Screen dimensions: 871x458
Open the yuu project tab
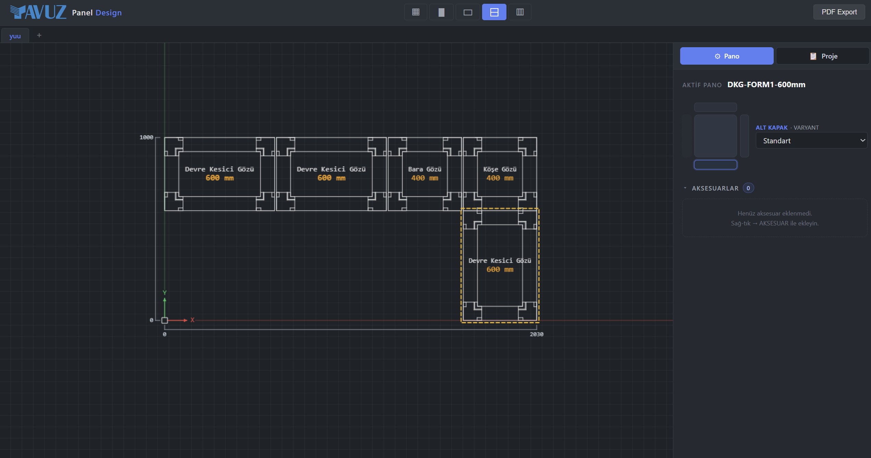coord(15,36)
